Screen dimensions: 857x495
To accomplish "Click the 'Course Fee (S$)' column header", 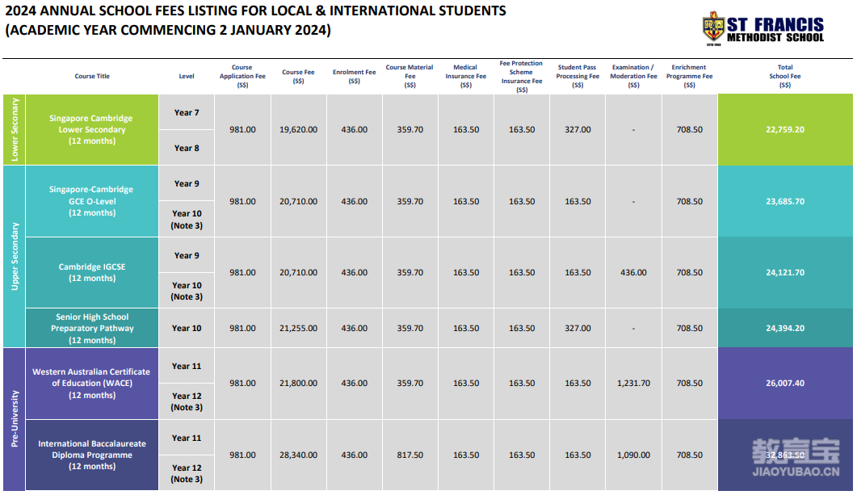I will (298, 77).
